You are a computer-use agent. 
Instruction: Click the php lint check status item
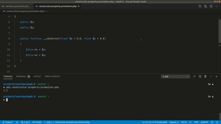coord(48,122)
